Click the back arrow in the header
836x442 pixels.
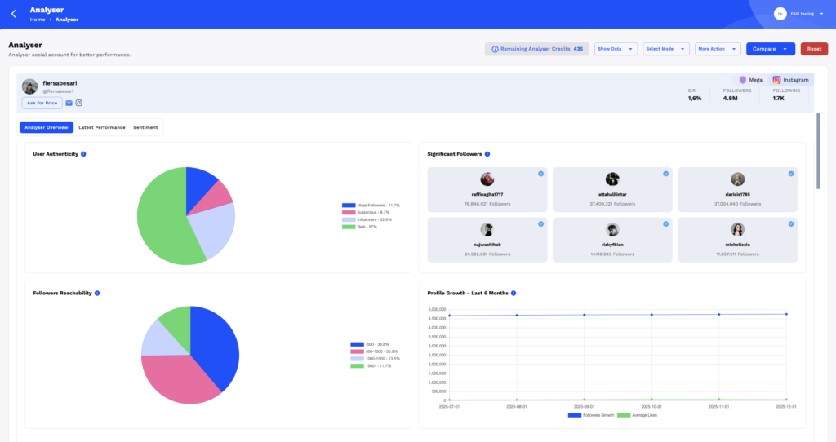pyautogui.click(x=14, y=14)
